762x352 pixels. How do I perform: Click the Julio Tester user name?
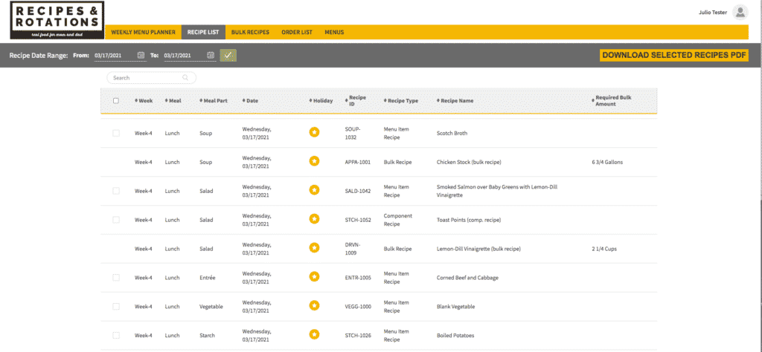712,13
